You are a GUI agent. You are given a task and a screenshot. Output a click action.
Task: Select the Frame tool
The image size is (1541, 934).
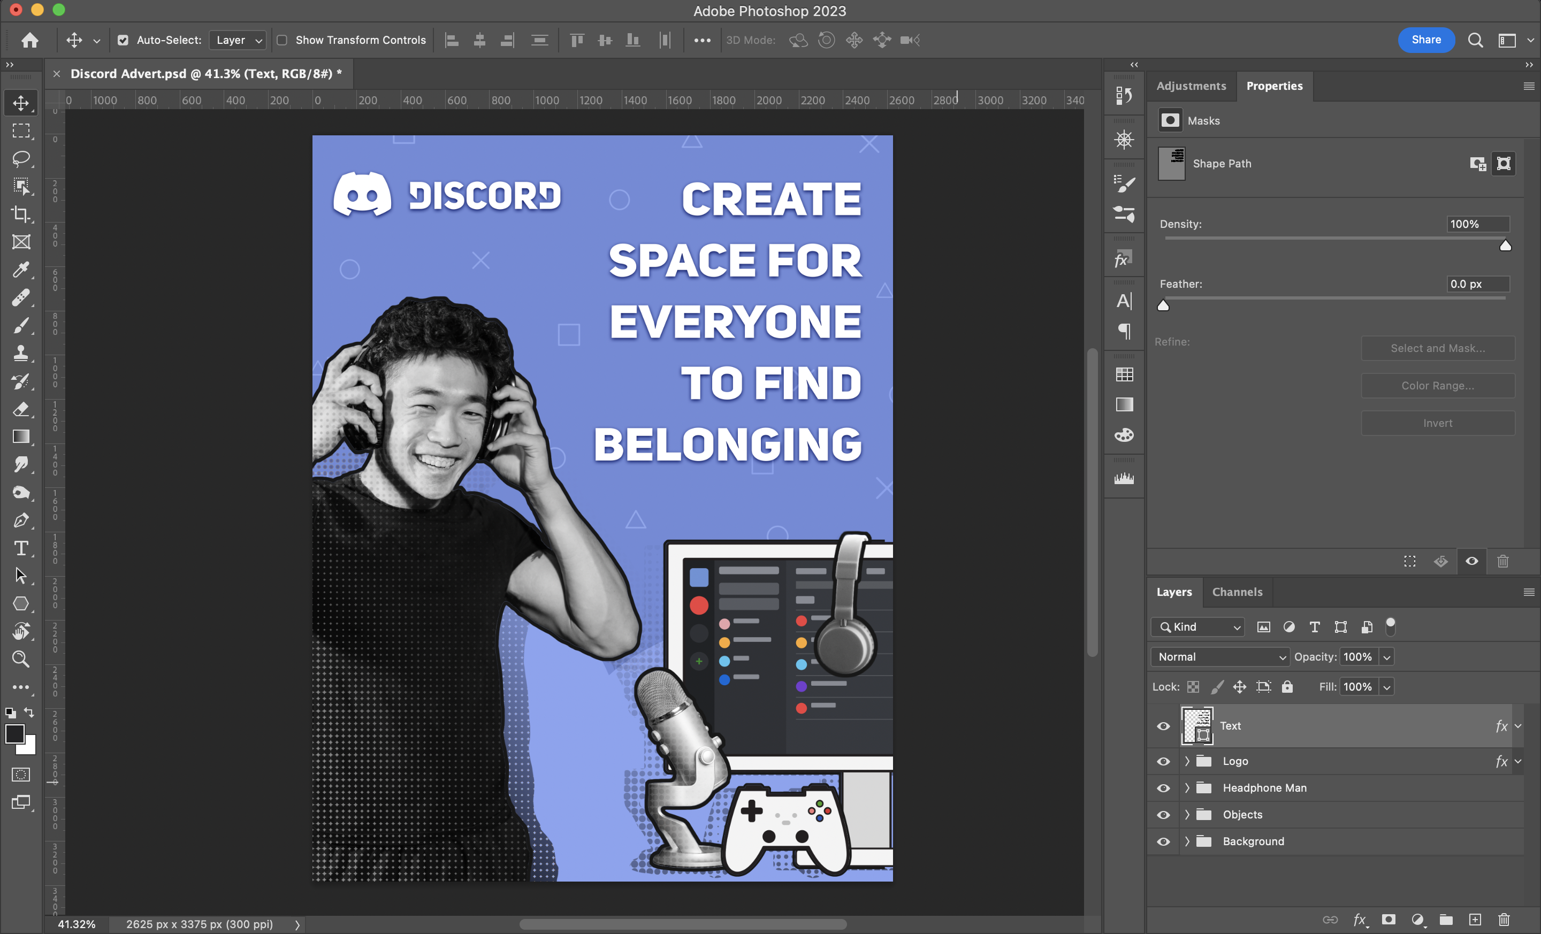coord(21,242)
